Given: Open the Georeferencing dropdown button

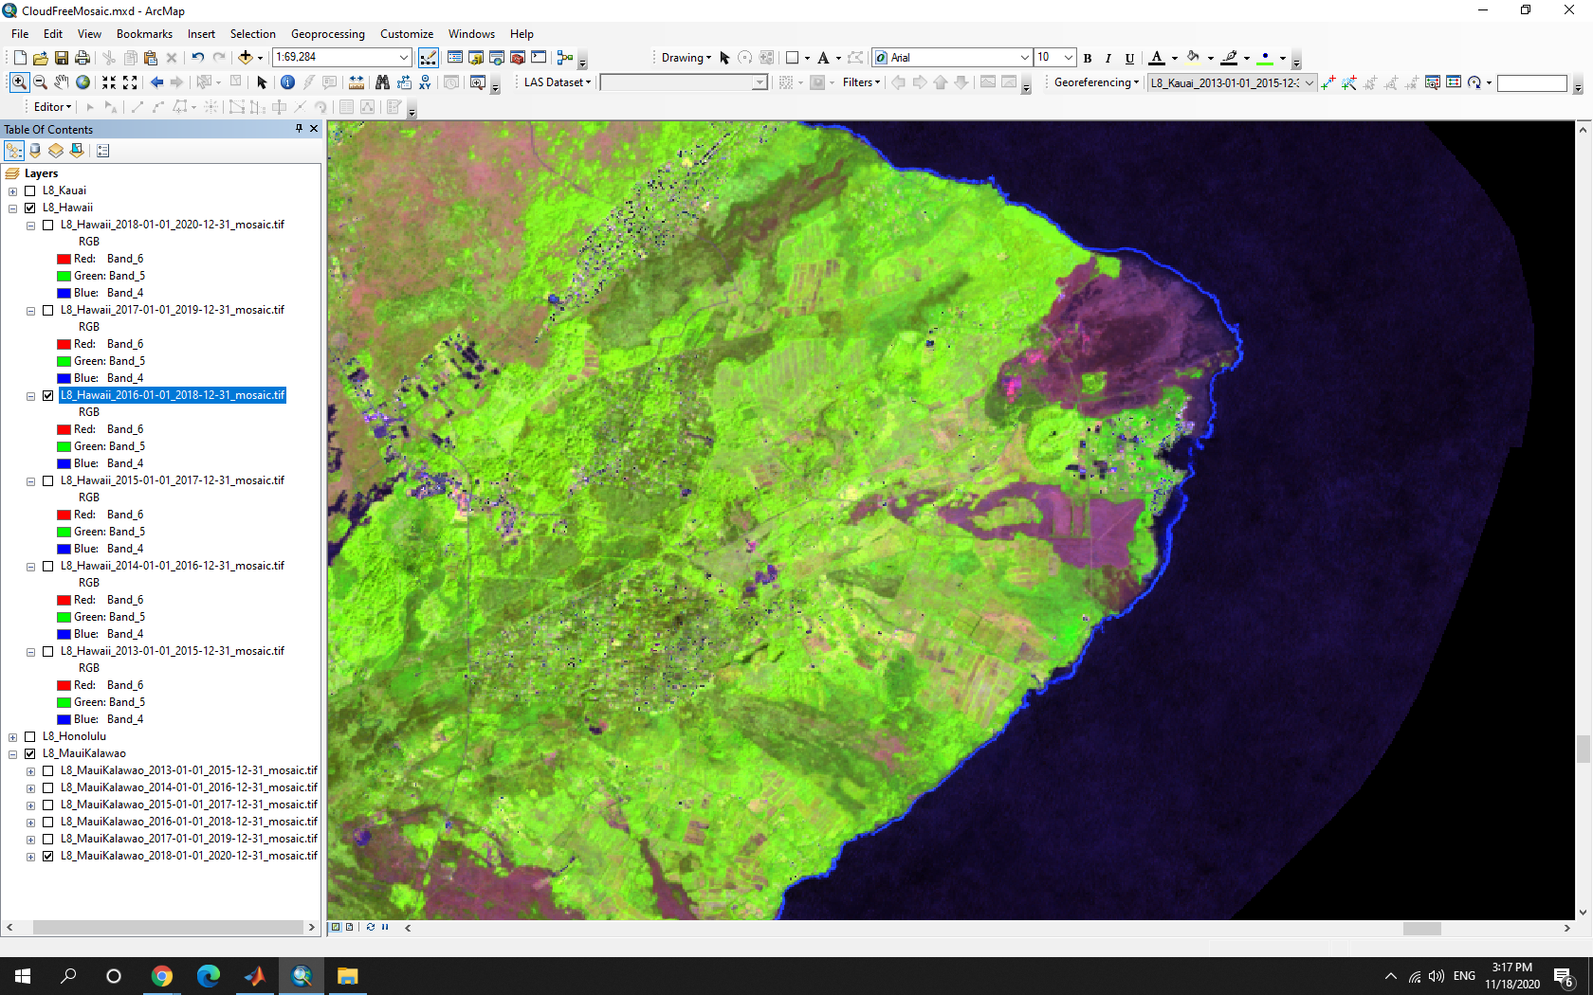Looking at the screenshot, I should (x=1096, y=82).
